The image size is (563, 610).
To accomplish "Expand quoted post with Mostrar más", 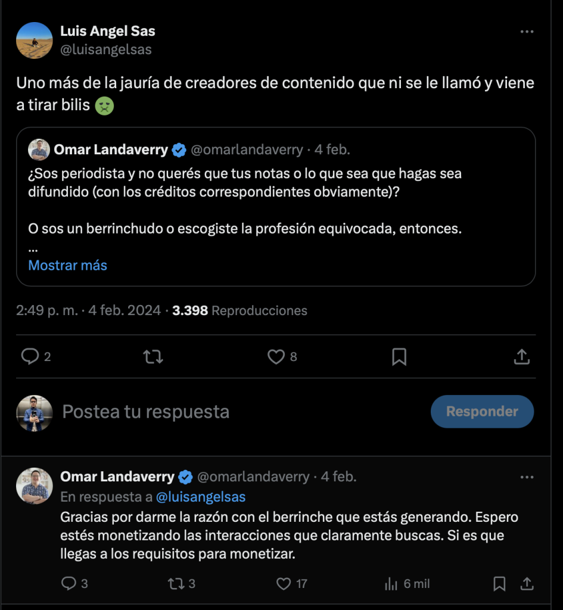I will tap(67, 265).
